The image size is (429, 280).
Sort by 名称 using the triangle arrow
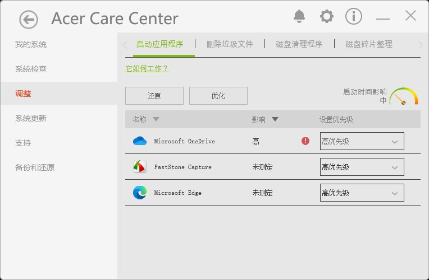(x=156, y=119)
